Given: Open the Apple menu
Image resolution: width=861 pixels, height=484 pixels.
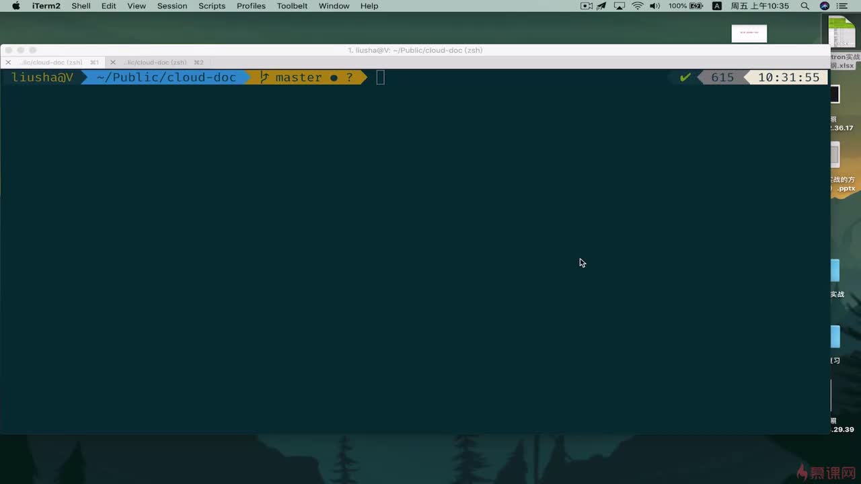Looking at the screenshot, I should click(15, 6).
